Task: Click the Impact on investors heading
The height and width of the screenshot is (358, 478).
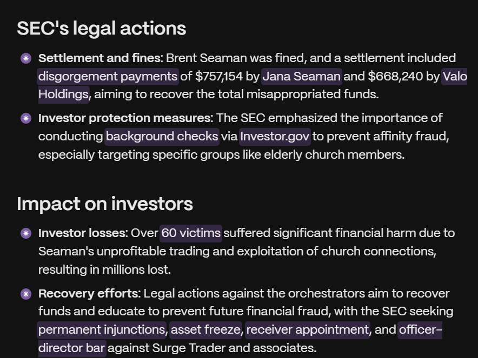Action: click(x=105, y=204)
